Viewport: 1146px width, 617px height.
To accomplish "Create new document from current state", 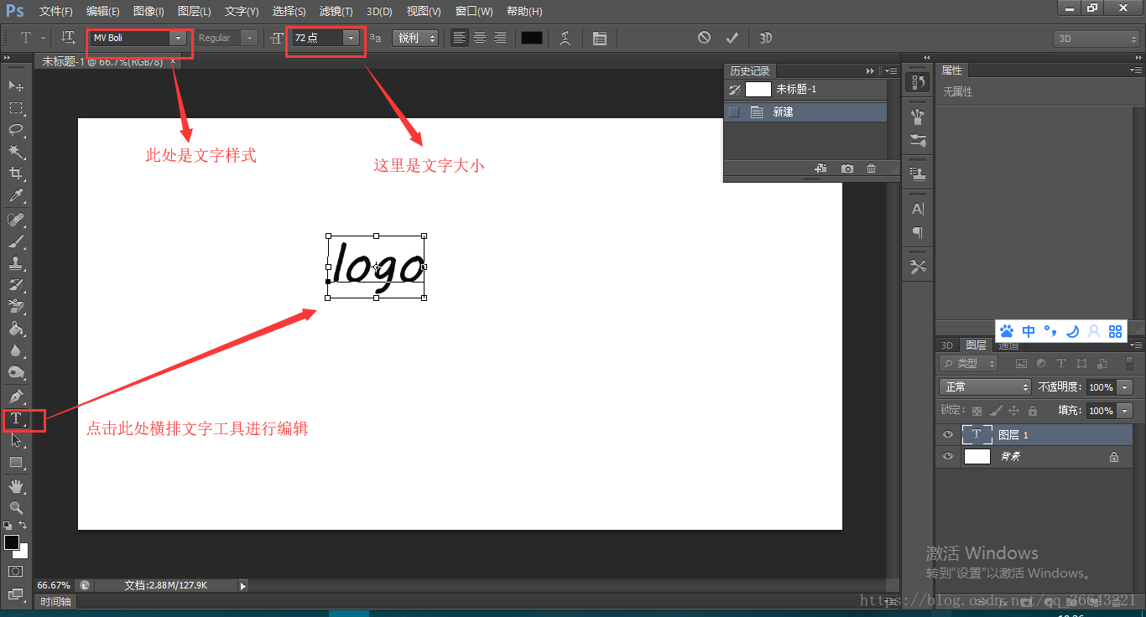I will pos(821,169).
